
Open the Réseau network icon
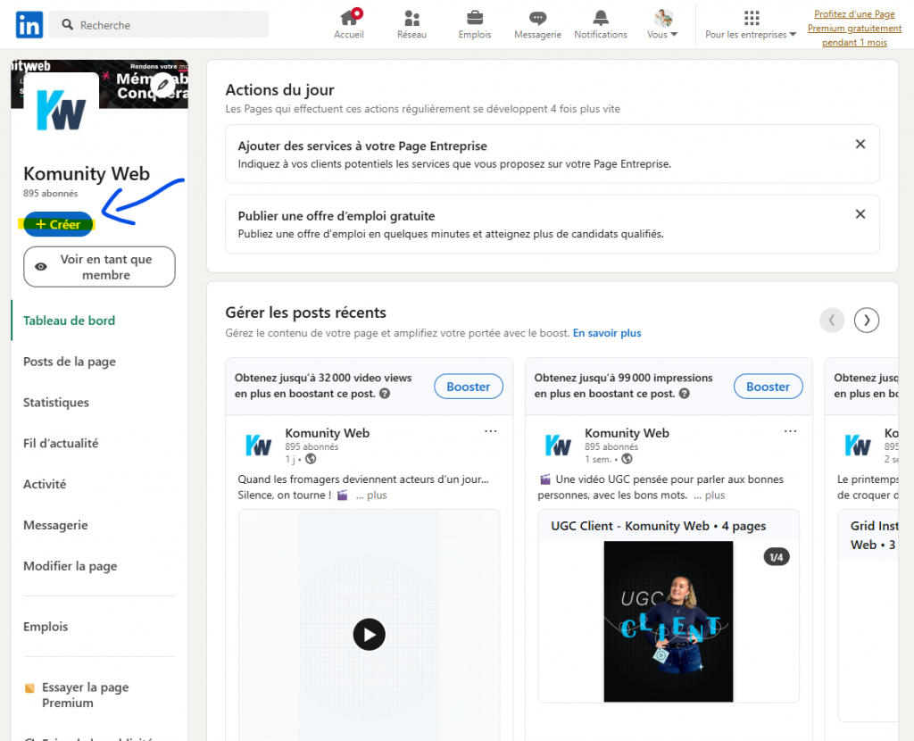pyautogui.click(x=412, y=18)
